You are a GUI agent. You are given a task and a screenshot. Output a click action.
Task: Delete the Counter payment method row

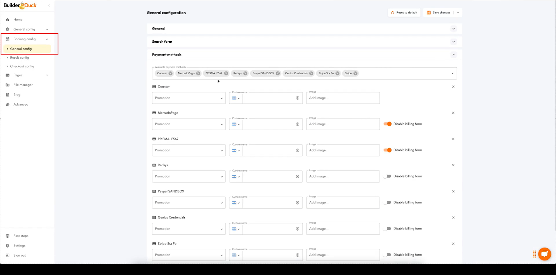click(453, 87)
